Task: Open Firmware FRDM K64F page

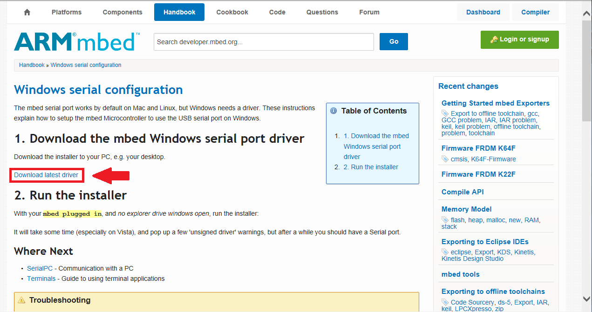Action: [x=478, y=148]
